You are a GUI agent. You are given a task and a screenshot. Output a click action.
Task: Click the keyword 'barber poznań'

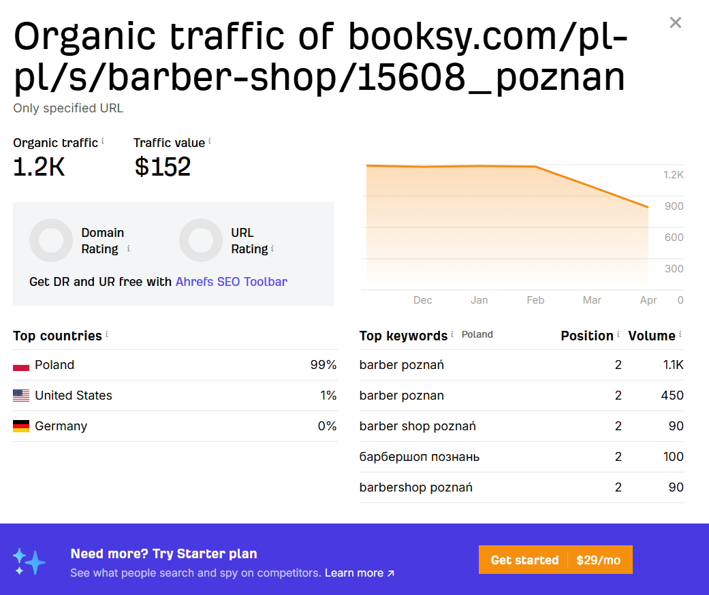pyautogui.click(x=401, y=365)
